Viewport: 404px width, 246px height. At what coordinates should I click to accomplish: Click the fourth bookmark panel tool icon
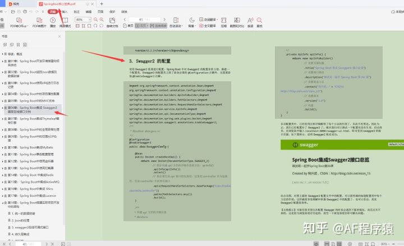click(x=25, y=45)
